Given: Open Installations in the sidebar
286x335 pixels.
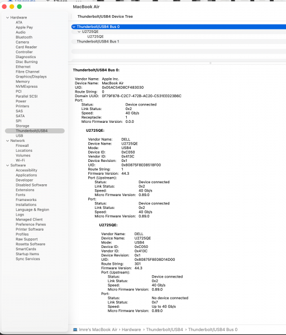Looking at the screenshot, I should point(26,205).
